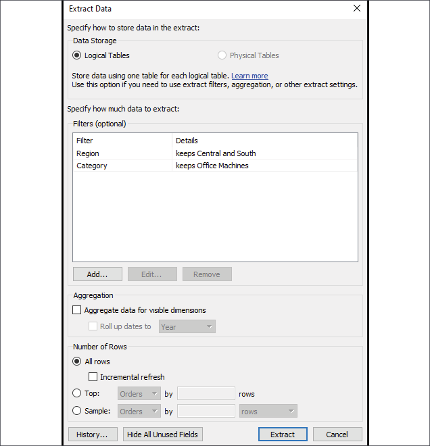This screenshot has width=430, height=446.
Task: Open the extract History... button
Action: pos(93,435)
